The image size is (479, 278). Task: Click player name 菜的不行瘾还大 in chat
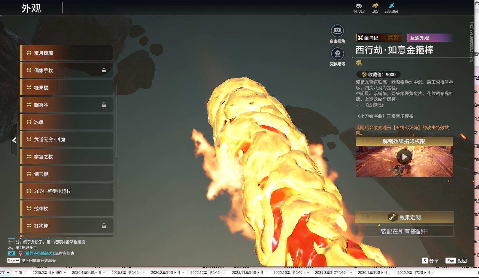(39, 253)
